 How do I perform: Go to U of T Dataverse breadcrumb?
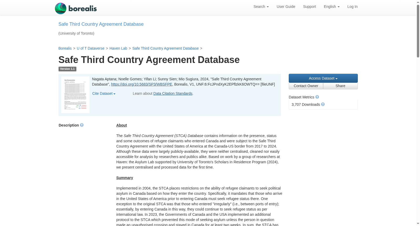tap(91, 48)
